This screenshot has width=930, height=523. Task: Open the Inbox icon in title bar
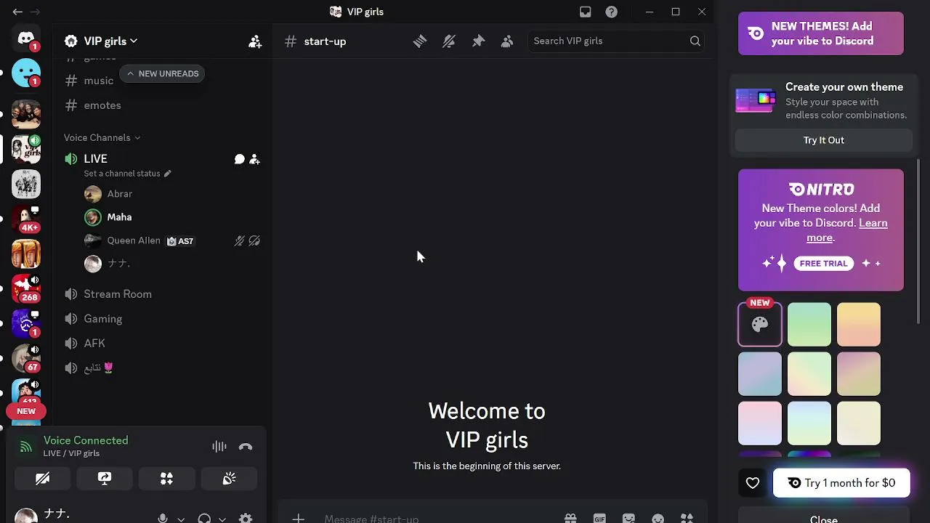click(x=586, y=12)
